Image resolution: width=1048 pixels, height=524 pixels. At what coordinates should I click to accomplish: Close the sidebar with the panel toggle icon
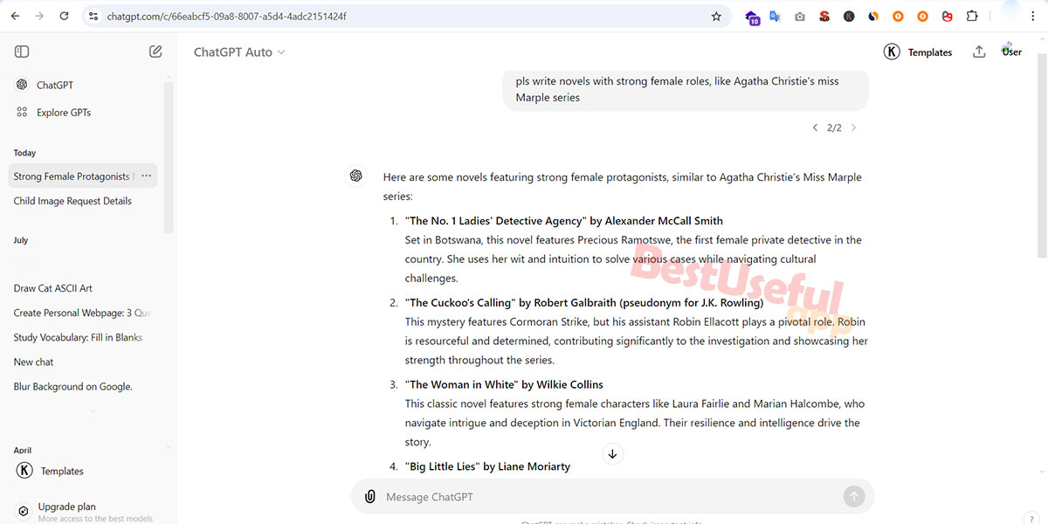(x=22, y=52)
